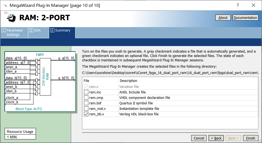Screen dimensions: 262x143
Task: Tick the ram.bsf Quartus II symbol file
Action: [86, 103]
